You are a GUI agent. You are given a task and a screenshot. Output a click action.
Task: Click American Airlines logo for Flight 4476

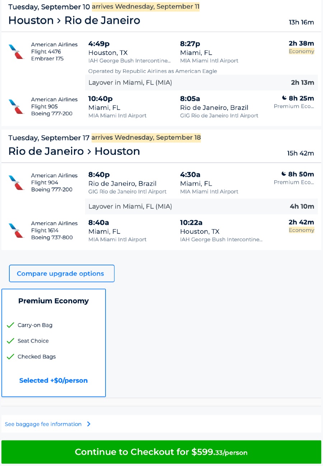(x=17, y=52)
